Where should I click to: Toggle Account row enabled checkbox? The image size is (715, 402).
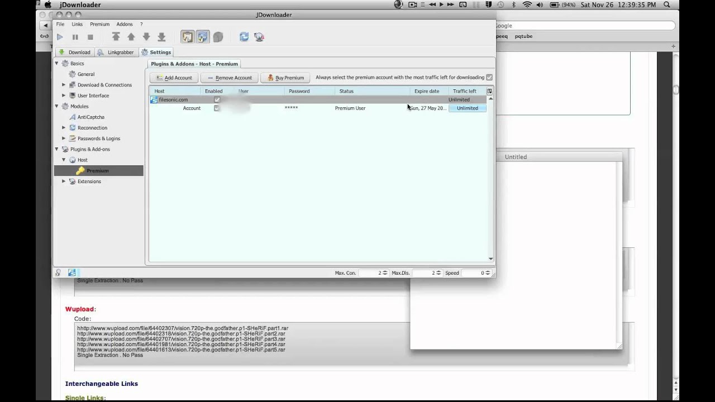(x=217, y=108)
